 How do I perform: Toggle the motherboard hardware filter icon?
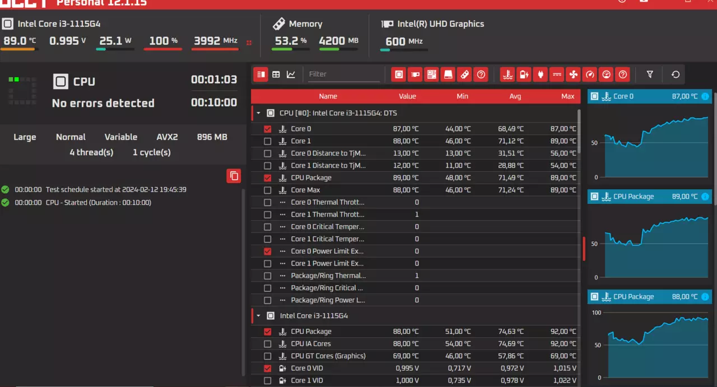pos(431,74)
